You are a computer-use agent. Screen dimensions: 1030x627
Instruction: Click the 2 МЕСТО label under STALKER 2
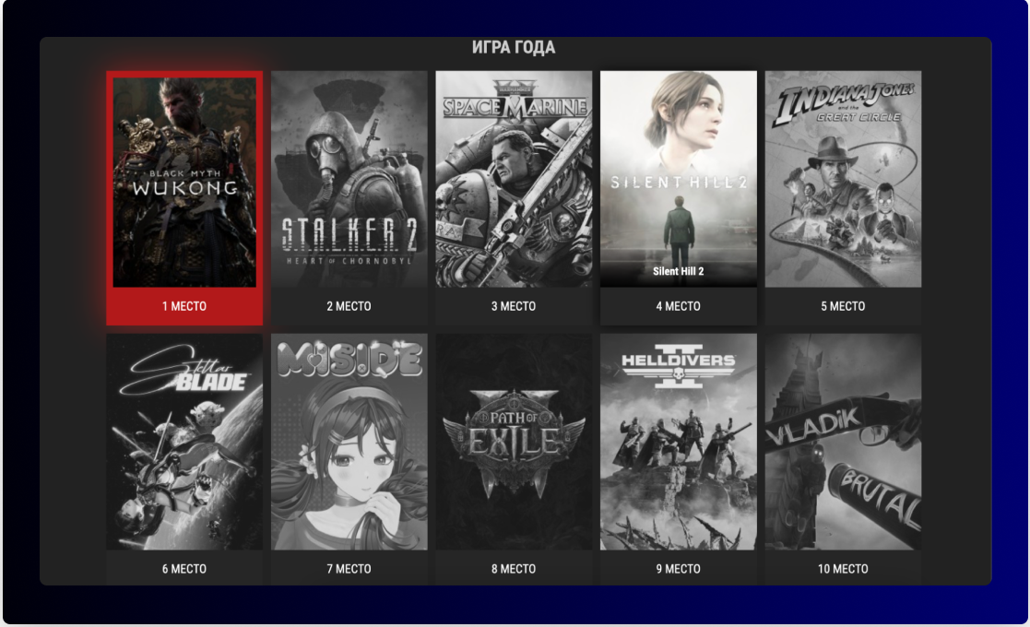tap(349, 306)
